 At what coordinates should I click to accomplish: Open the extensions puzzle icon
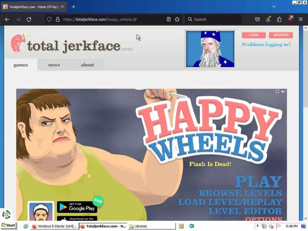click(279, 19)
